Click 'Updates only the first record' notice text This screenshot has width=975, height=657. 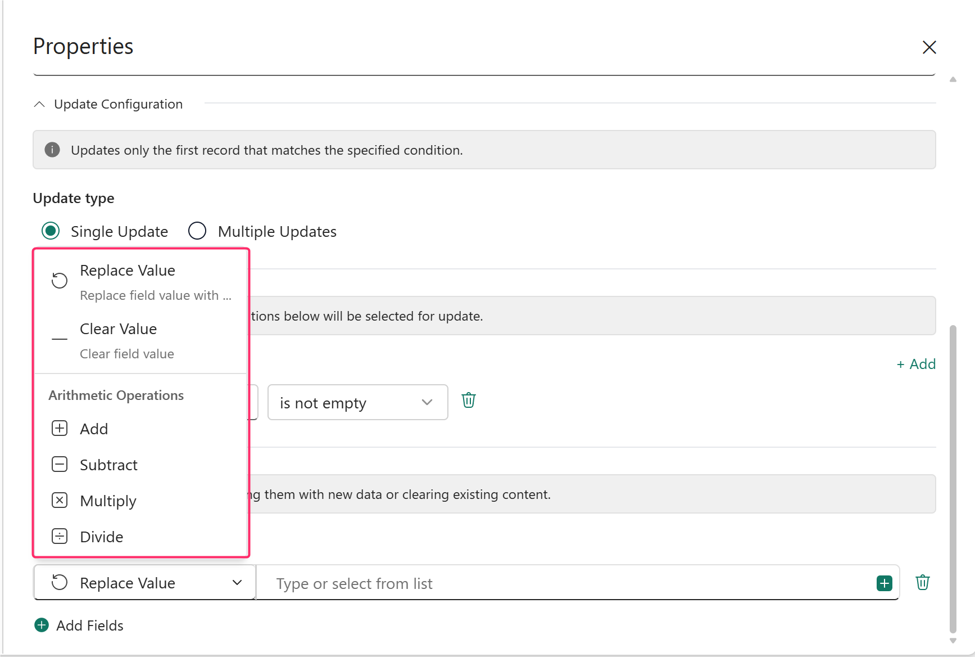click(267, 150)
